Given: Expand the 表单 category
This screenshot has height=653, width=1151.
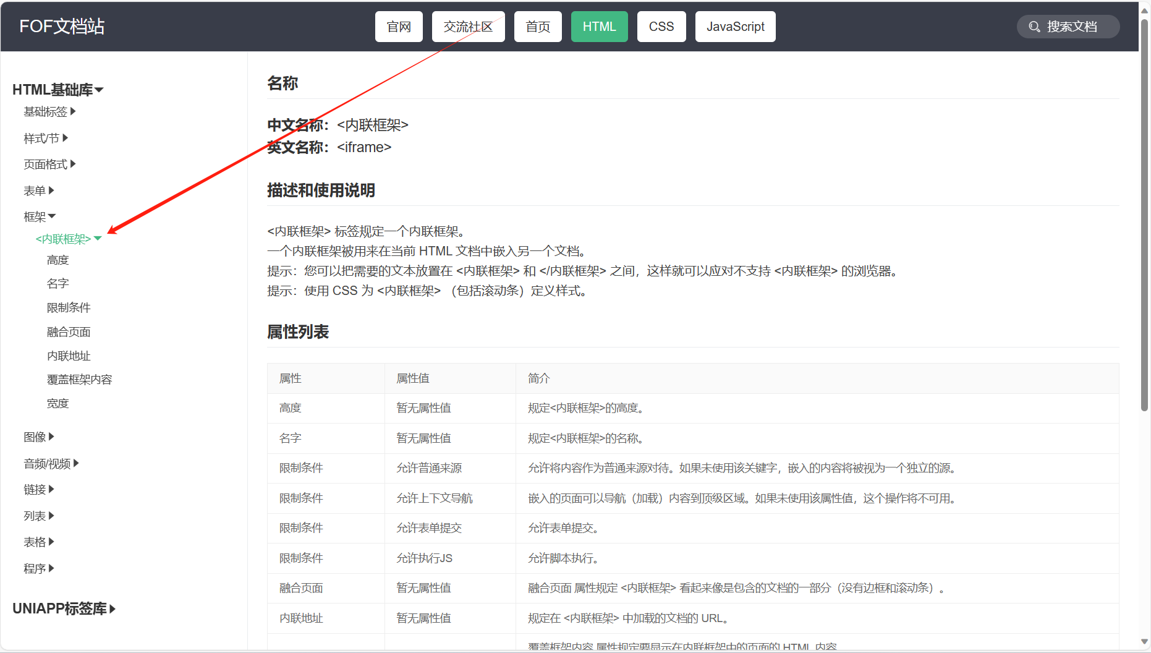Looking at the screenshot, I should coord(39,190).
